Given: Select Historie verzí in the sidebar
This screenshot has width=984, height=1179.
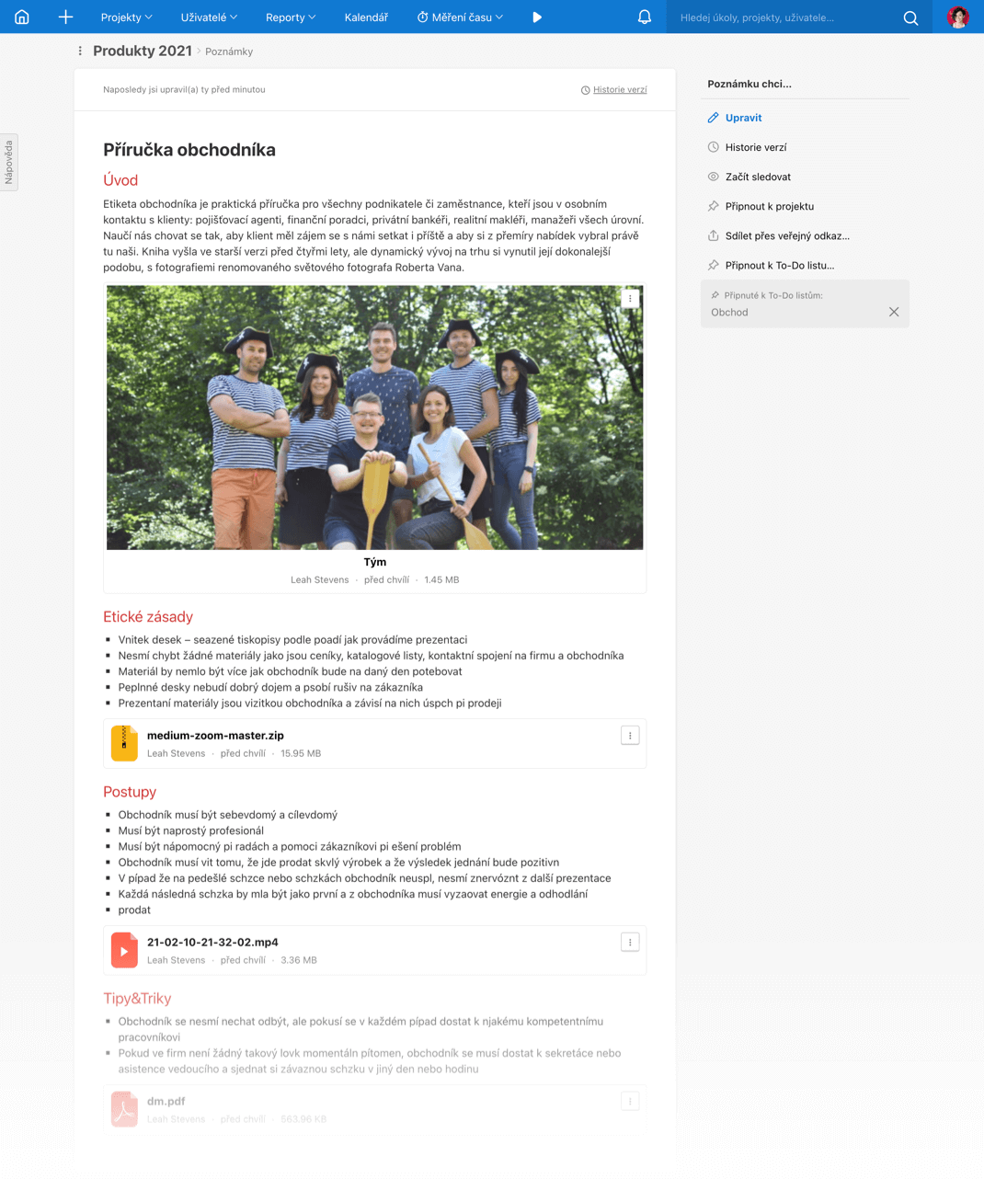Looking at the screenshot, I should point(756,147).
